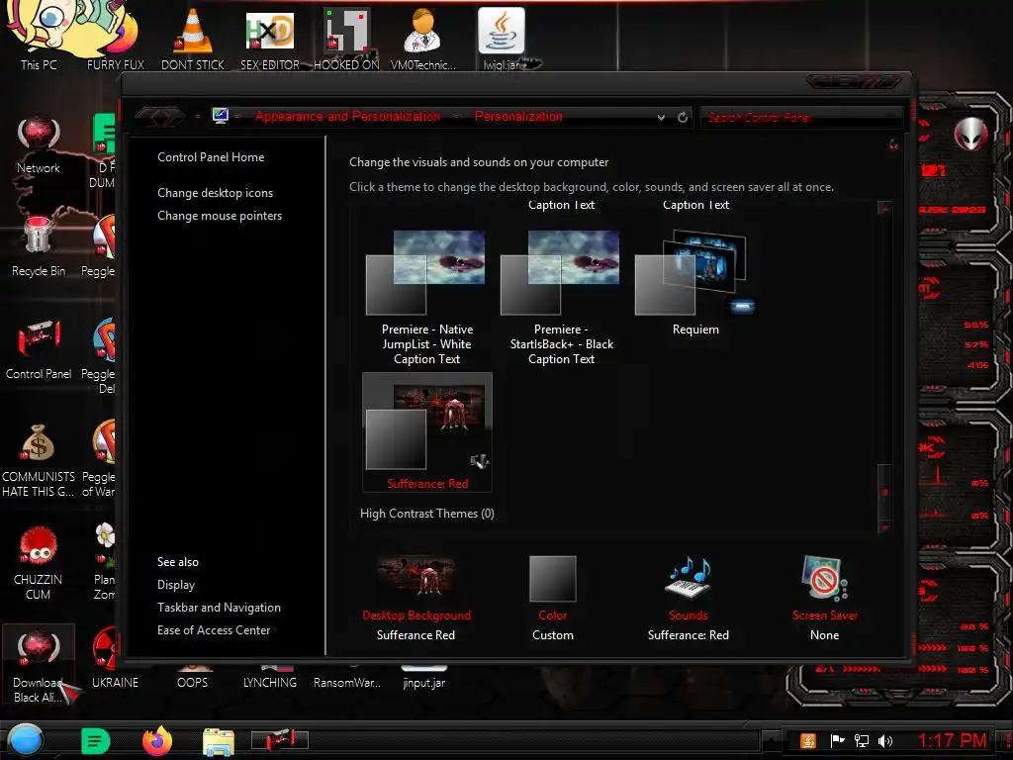The image size is (1013, 760).
Task: Open the HOOKED ON desktop icon
Action: click(346, 39)
